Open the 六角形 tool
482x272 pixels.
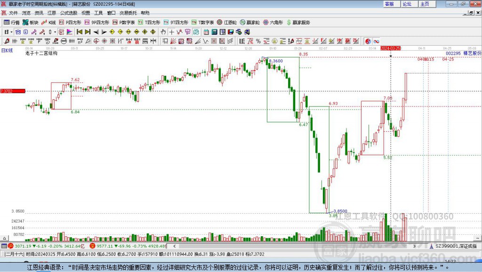[273, 23]
